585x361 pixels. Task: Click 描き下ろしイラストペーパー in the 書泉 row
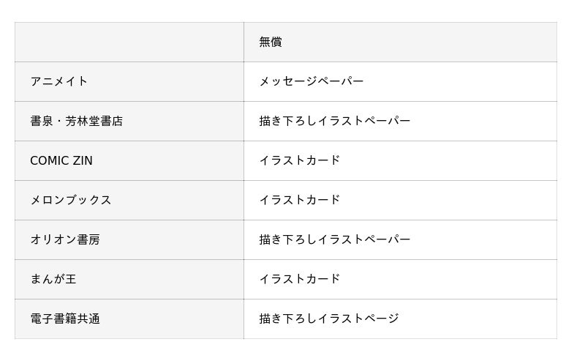335,122
